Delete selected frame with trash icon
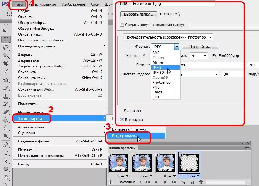Screen dimensions: 259x186 201,182
